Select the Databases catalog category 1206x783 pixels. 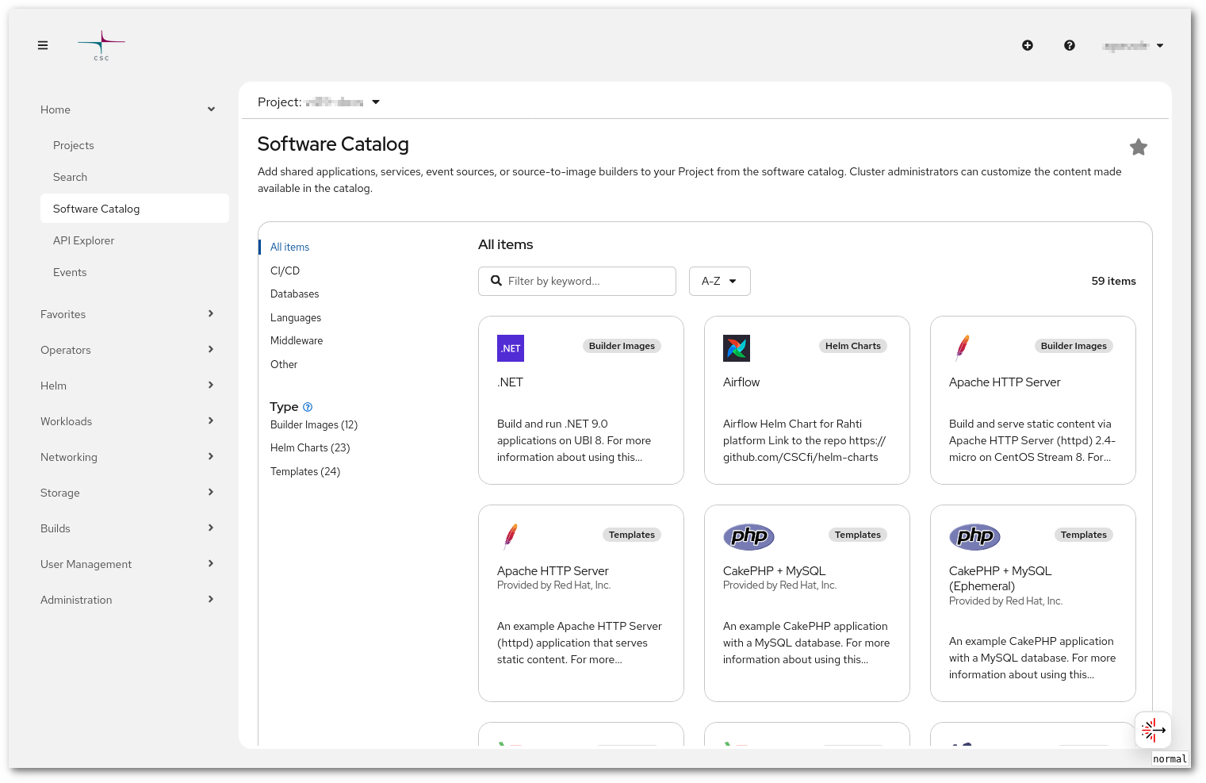click(294, 294)
